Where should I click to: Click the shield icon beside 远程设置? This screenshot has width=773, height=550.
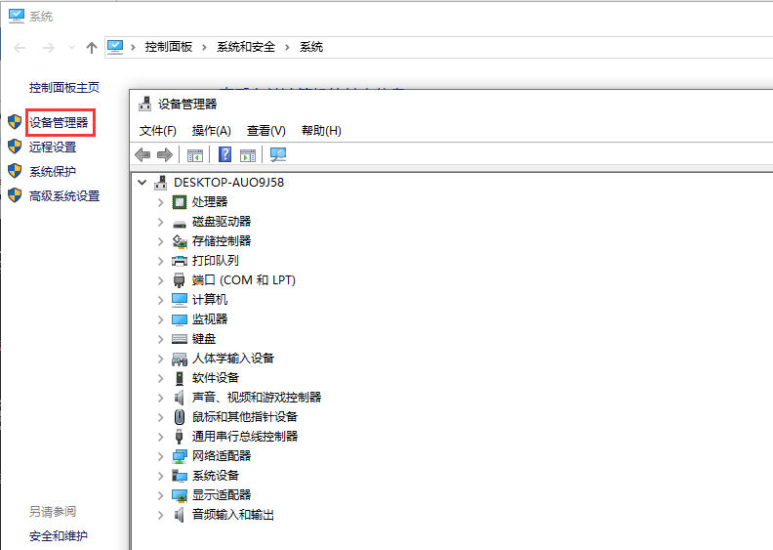coord(15,147)
